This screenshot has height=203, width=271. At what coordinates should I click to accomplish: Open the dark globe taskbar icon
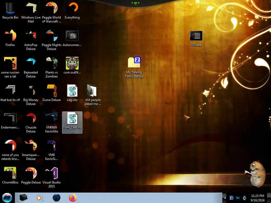(x=57, y=198)
